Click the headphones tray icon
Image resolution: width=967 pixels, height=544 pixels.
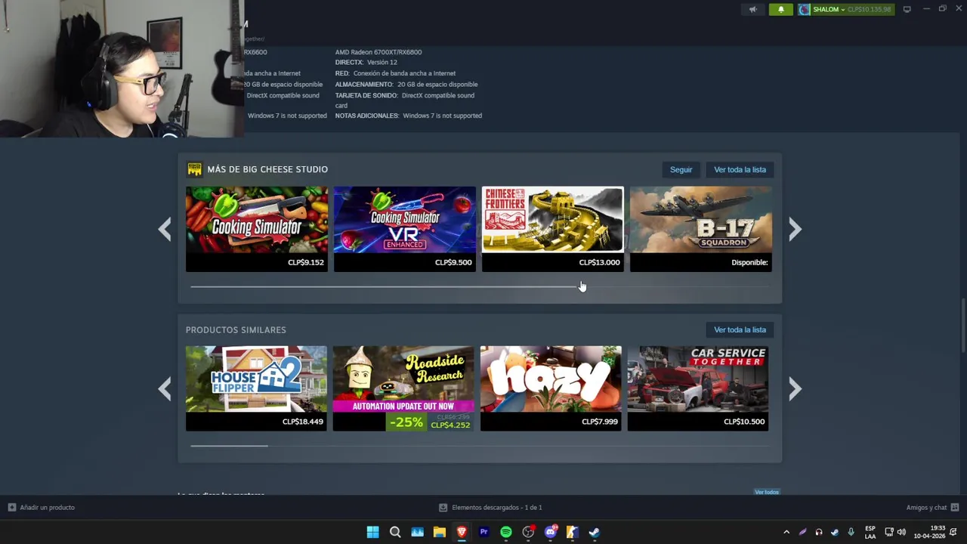click(x=819, y=532)
